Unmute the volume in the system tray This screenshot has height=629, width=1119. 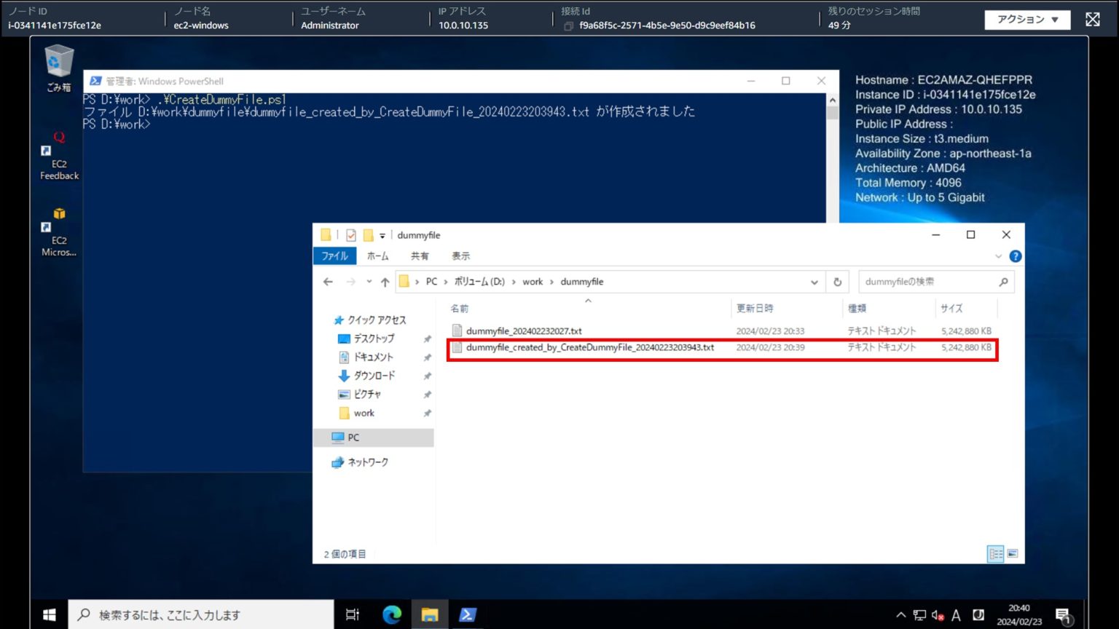pyautogui.click(x=939, y=614)
